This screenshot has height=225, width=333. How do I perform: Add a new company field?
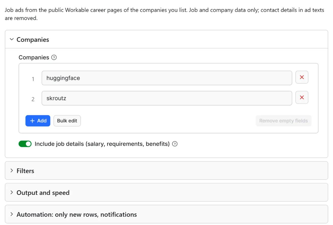38,121
